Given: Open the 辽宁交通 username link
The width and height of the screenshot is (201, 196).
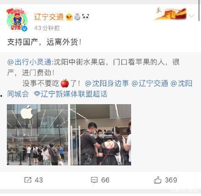Looking at the screenshot, I should tap(49, 17).
